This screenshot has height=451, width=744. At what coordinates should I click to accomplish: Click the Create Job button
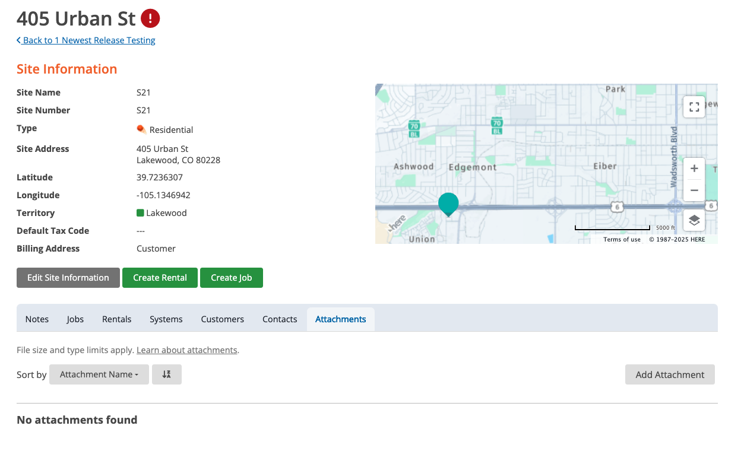point(232,278)
